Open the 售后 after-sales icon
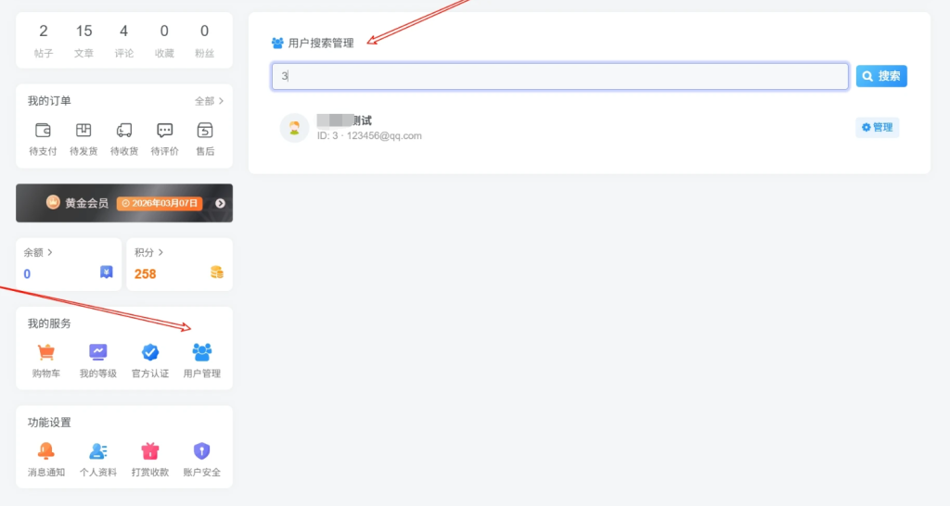Viewport: 950px width, 506px height. click(205, 130)
